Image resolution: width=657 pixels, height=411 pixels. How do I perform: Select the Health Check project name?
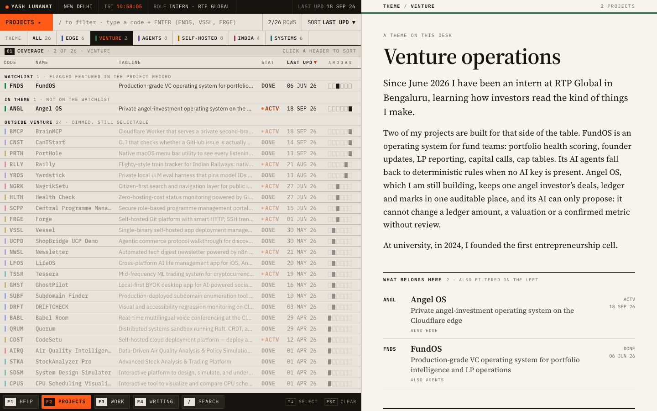(55, 197)
